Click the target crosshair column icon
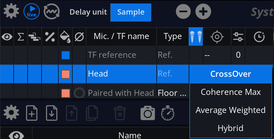The height and width of the screenshot is (139, 274). click(217, 36)
